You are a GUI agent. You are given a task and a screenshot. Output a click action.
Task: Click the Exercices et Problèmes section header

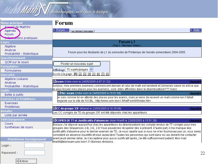[x=18, y=99]
